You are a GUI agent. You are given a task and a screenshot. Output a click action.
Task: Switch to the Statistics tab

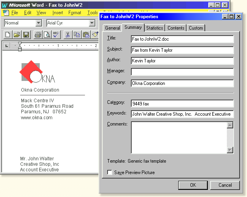point(155,28)
